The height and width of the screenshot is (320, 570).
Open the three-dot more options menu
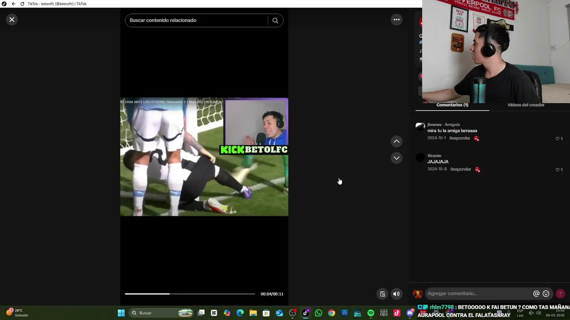(396, 20)
